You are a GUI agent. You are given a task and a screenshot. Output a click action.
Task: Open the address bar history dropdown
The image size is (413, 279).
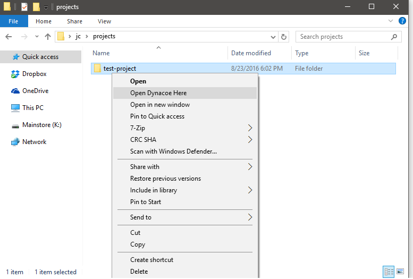tap(273, 37)
